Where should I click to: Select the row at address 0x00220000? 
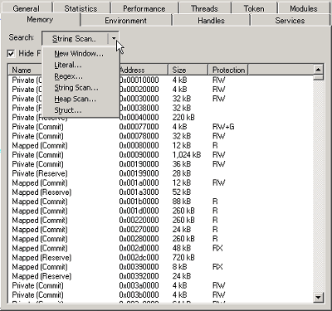pos(161,221)
